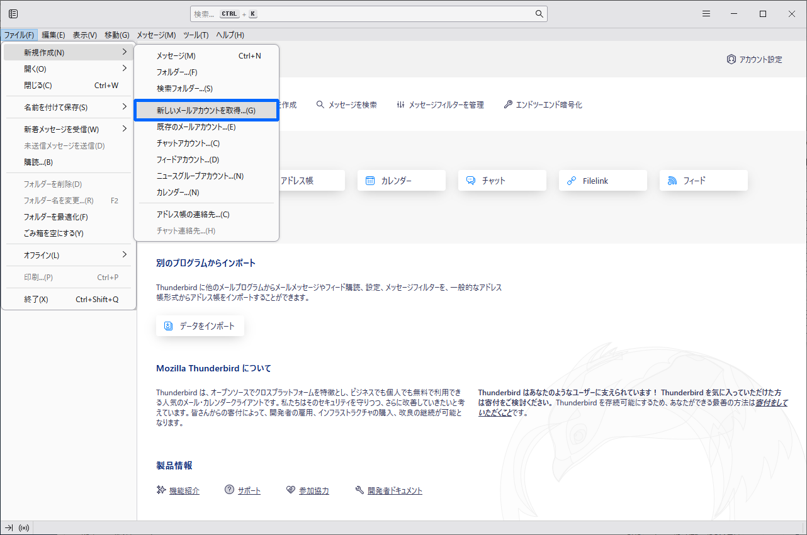Screen dimensions: 807x535
Task: Choose ニュースグループアカウント...(N)
Action: click(206, 176)
